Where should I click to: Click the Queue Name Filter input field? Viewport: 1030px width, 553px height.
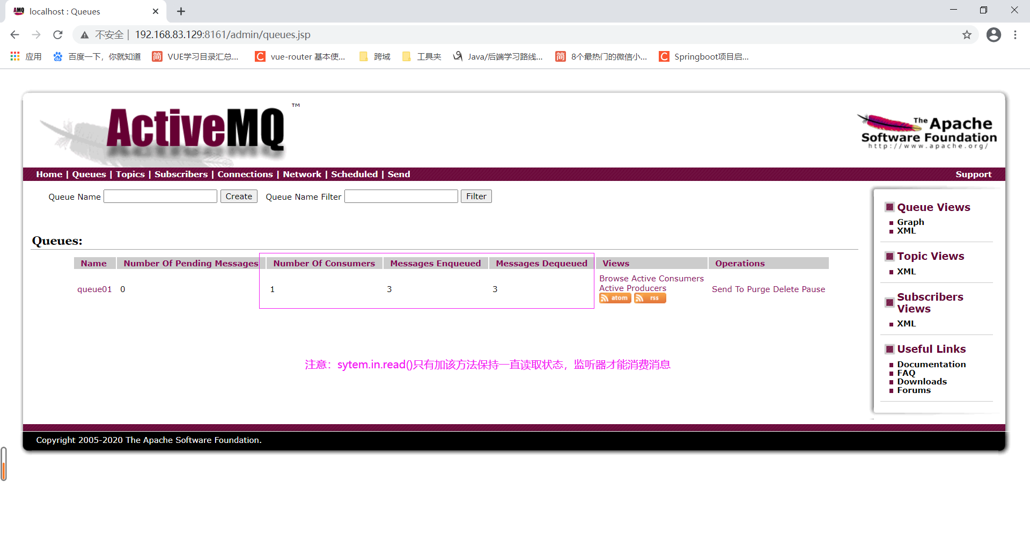tap(401, 197)
